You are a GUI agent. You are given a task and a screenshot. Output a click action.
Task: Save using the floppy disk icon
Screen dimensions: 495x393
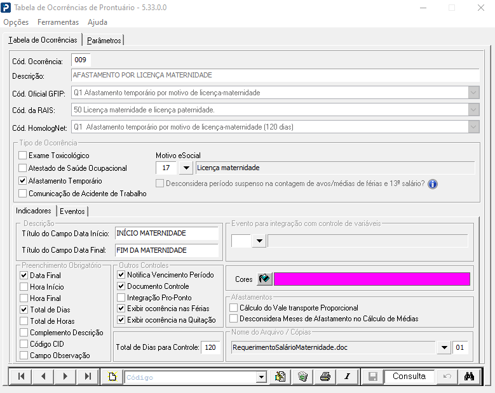373,376
